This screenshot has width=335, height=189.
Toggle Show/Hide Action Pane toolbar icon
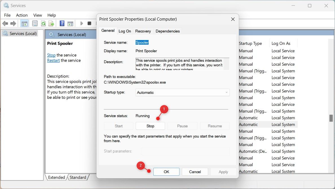click(x=70, y=23)
